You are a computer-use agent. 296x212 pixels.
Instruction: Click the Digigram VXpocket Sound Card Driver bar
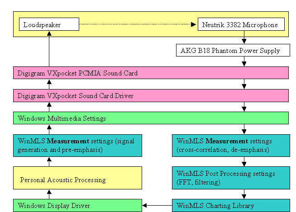point(151,96)
